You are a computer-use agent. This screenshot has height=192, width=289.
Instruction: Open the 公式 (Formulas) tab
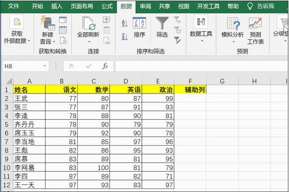coord(107,6)
